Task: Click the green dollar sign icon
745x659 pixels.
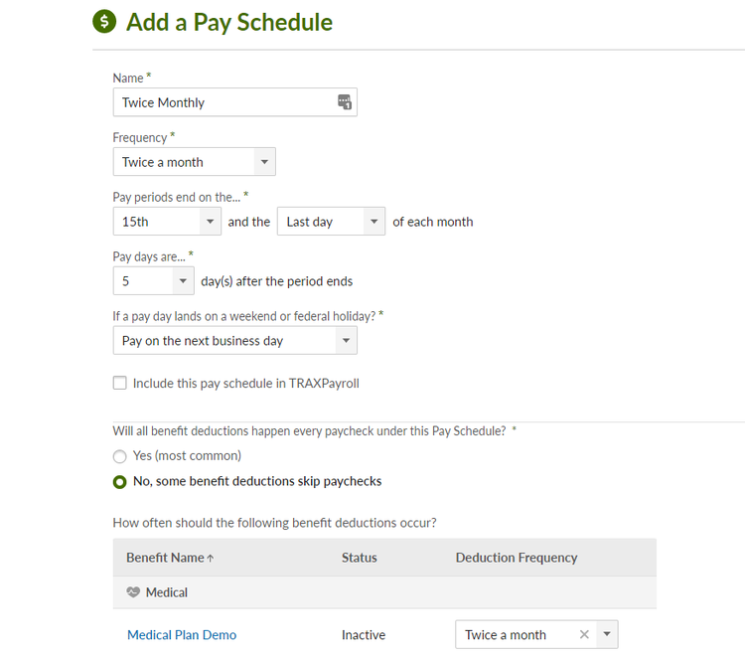Action: coord(104,22)
